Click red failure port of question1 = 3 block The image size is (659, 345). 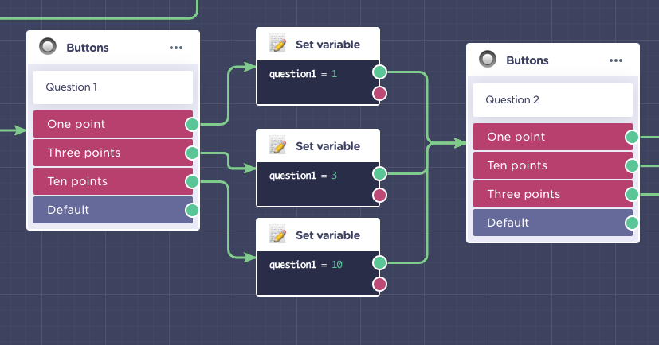click(379, 195)
